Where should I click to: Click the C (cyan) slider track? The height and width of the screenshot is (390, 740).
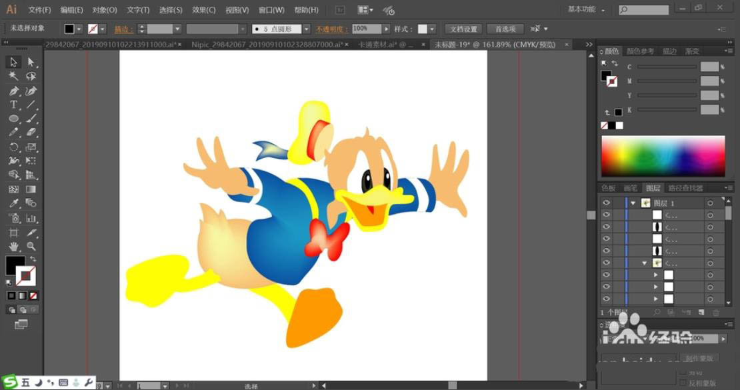(667, 67)
